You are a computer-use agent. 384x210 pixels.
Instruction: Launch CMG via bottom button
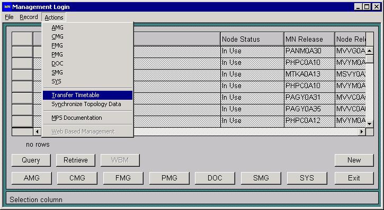[77, 178]
